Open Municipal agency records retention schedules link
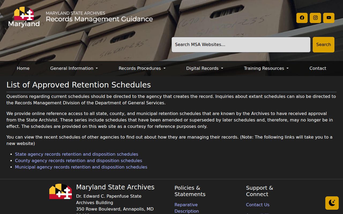The width and height of the screenshot is (343, 214). click(81, 167)
